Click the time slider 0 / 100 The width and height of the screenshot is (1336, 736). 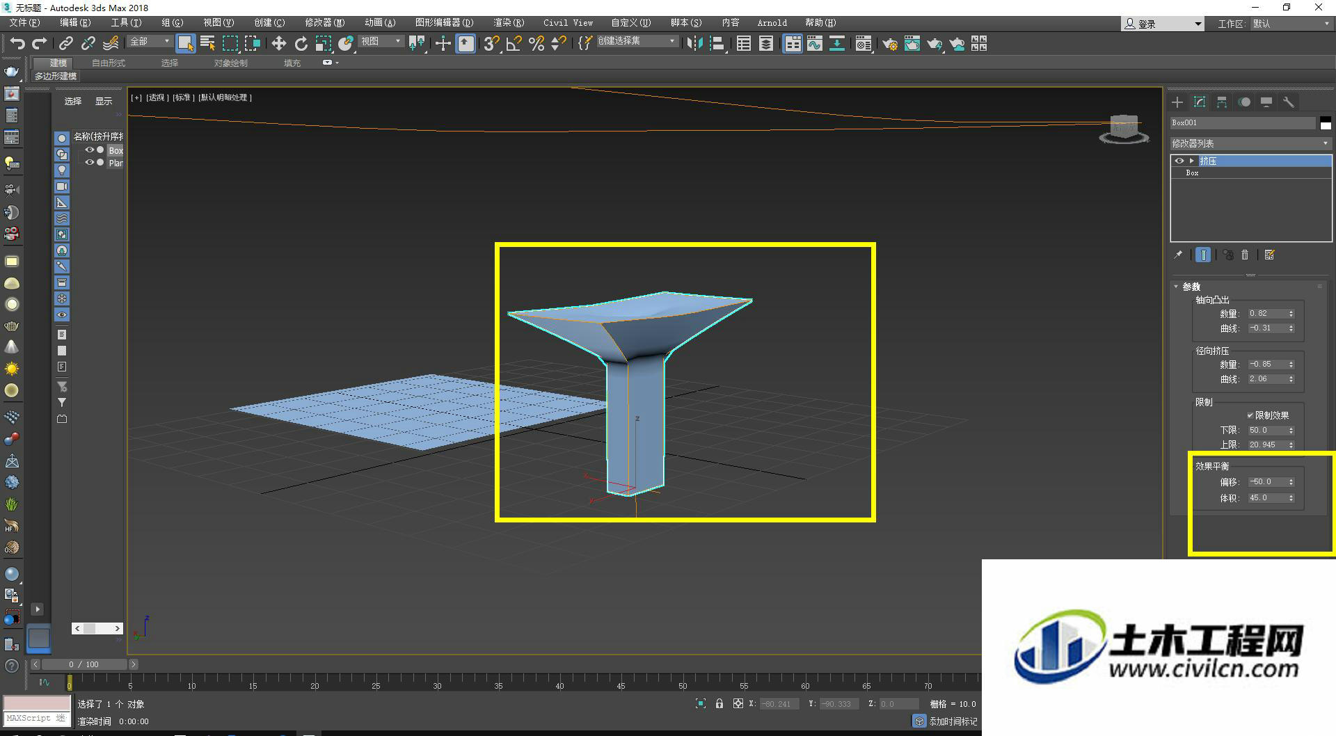coord(83,664)
